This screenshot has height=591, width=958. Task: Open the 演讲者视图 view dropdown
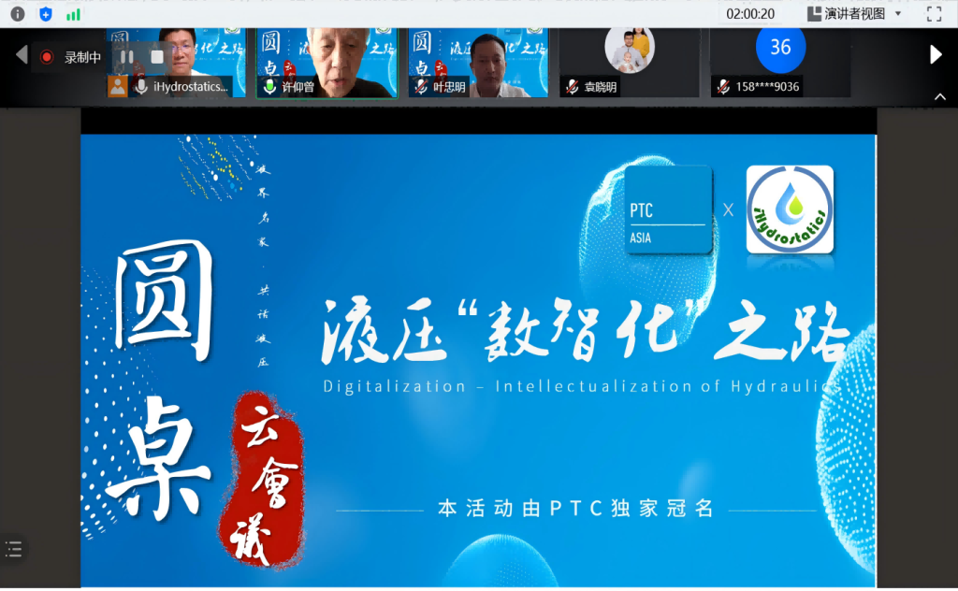(x=855, y=14)
